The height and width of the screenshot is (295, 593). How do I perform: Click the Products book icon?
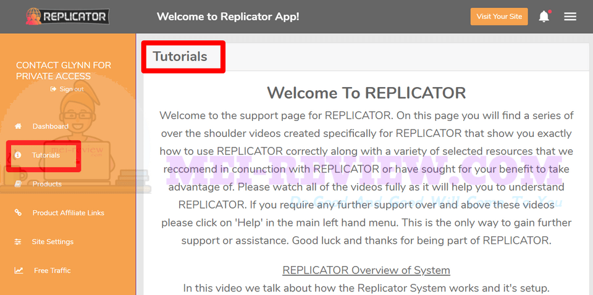click(18, 184)
